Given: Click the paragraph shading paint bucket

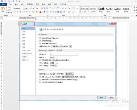Looking at the screenshot, I should click(69, 12).
